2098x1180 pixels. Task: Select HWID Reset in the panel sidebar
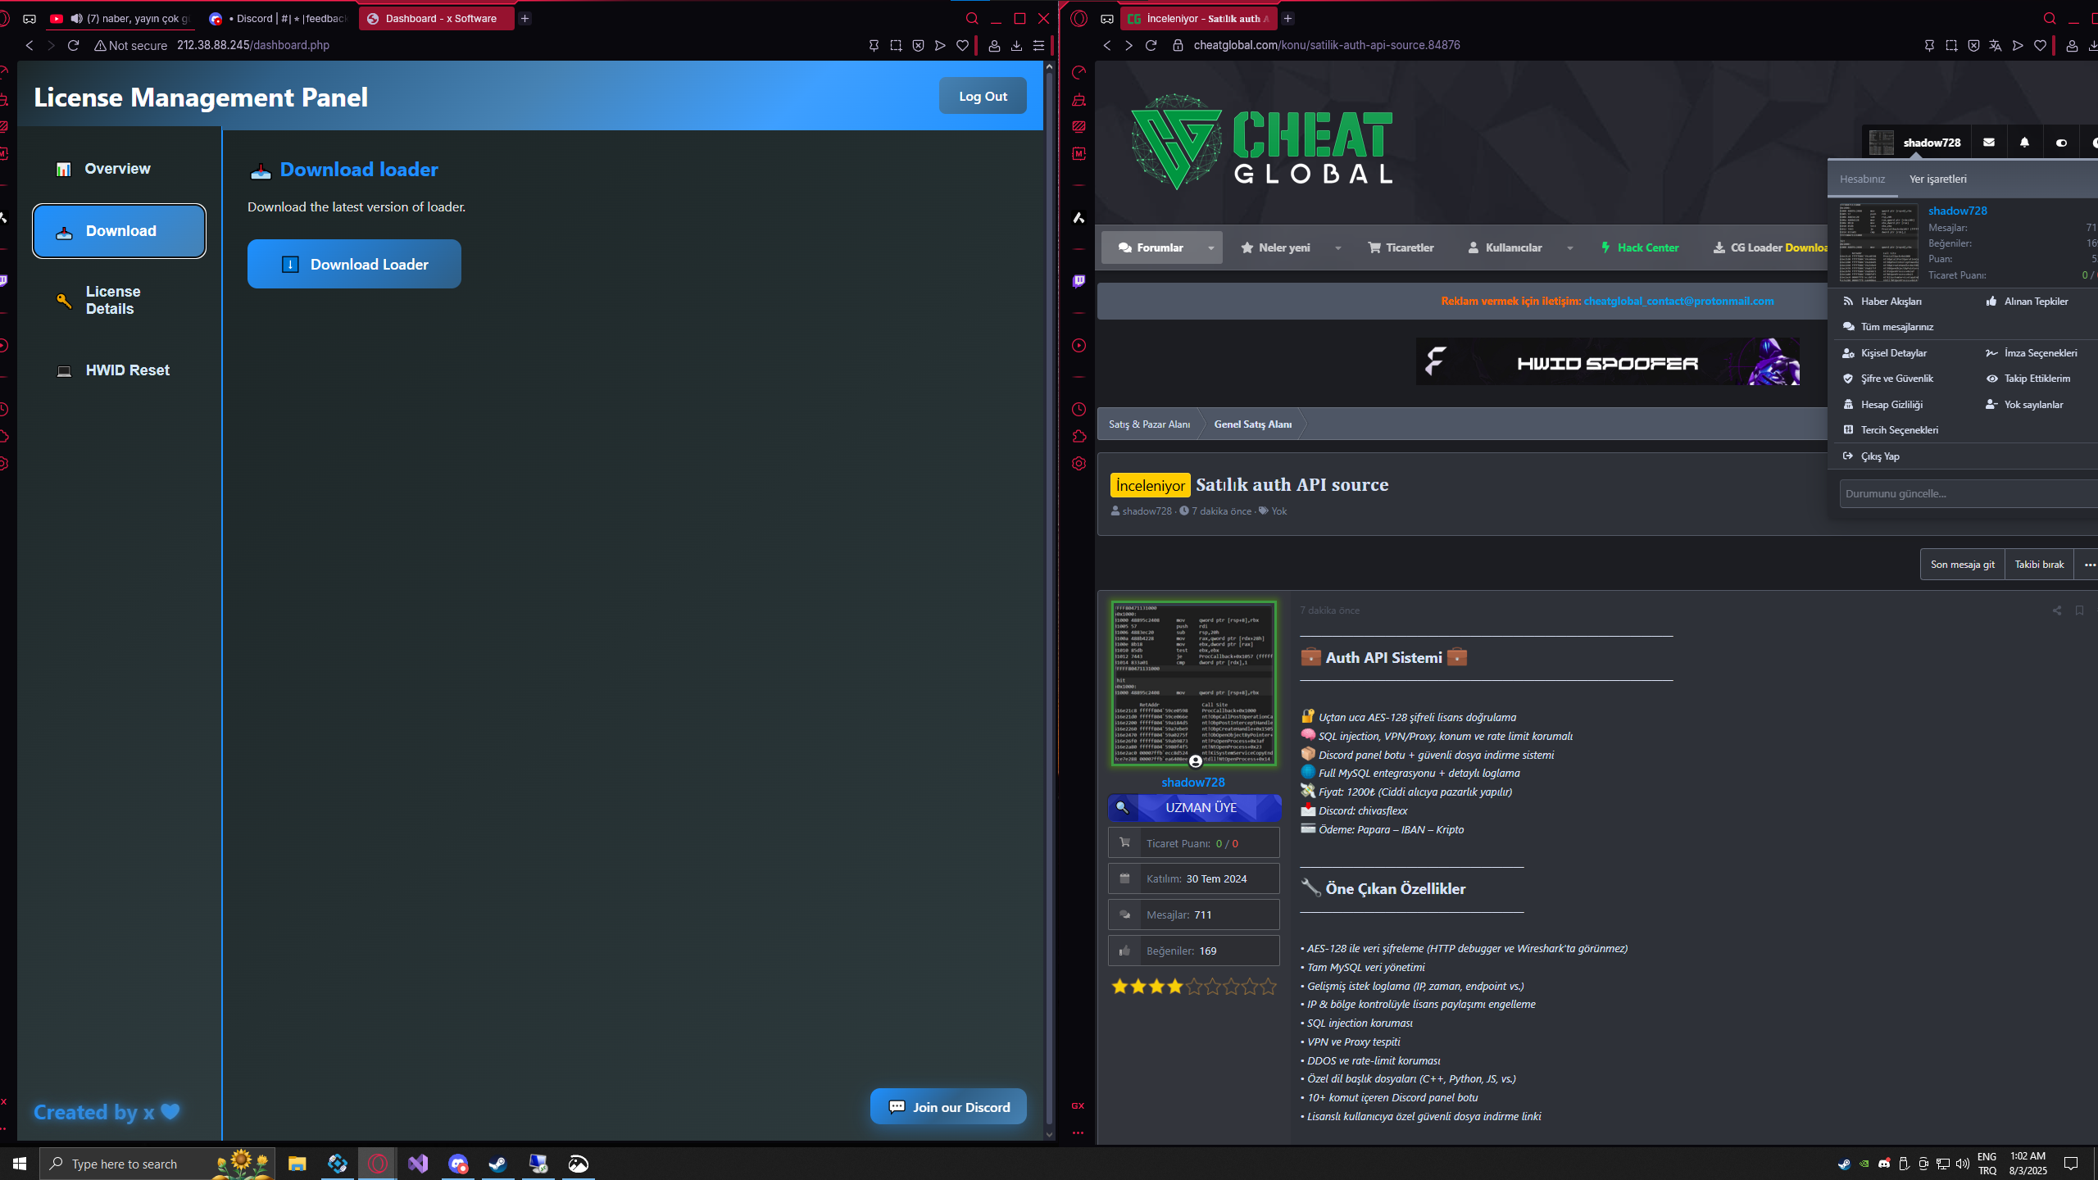pos(119,370)
